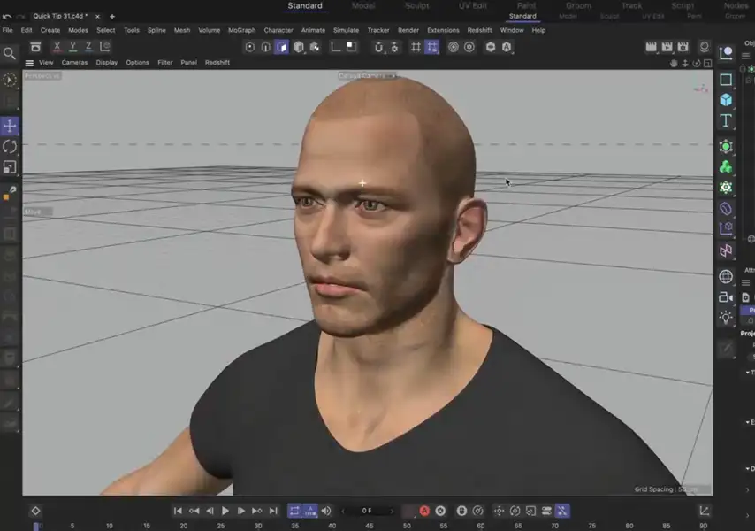This screenshot has height=531, width=755.
Task: Open the Cameras viewport menu
Action: tap(75, 63)
